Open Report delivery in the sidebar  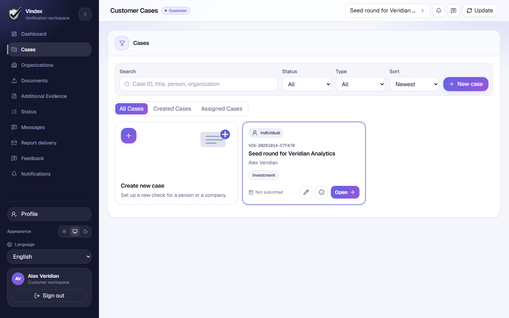pyautogui.click(x=49, y=143)
